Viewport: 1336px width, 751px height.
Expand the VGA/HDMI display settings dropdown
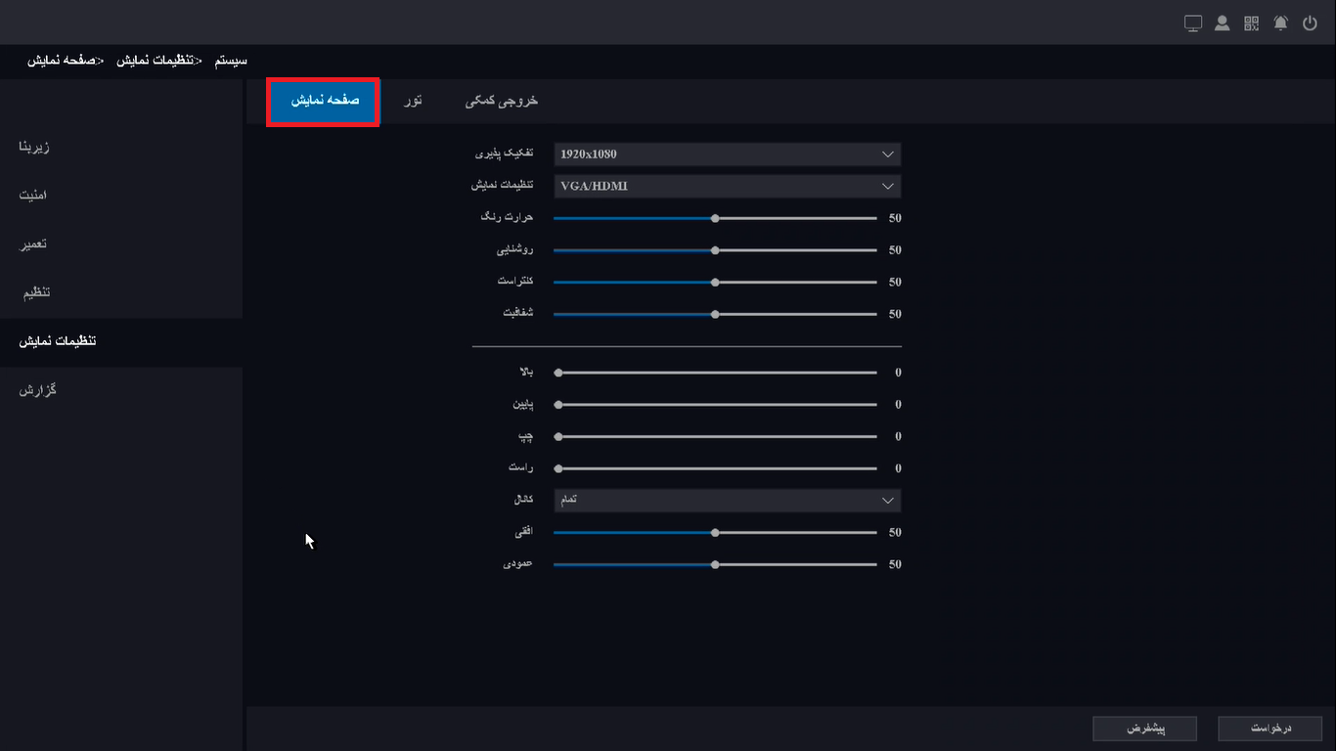(x=727, y=186)
